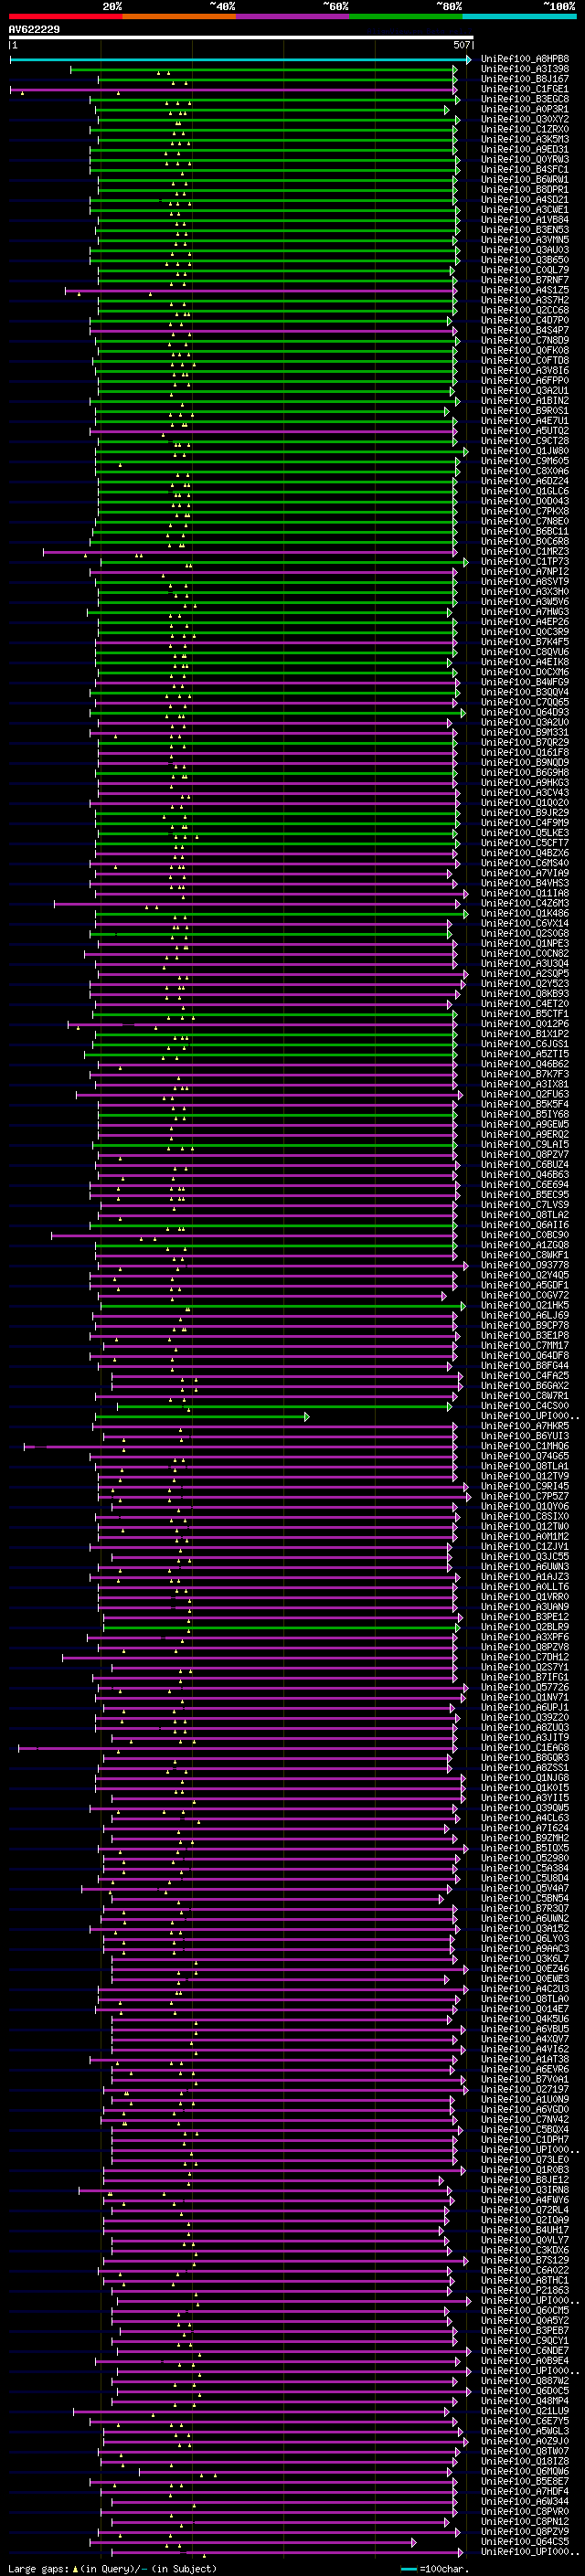Screen dimensions: 585x2576
Task: Click label UniRef100_A1ZGQ8
Action: (525, 1246)
